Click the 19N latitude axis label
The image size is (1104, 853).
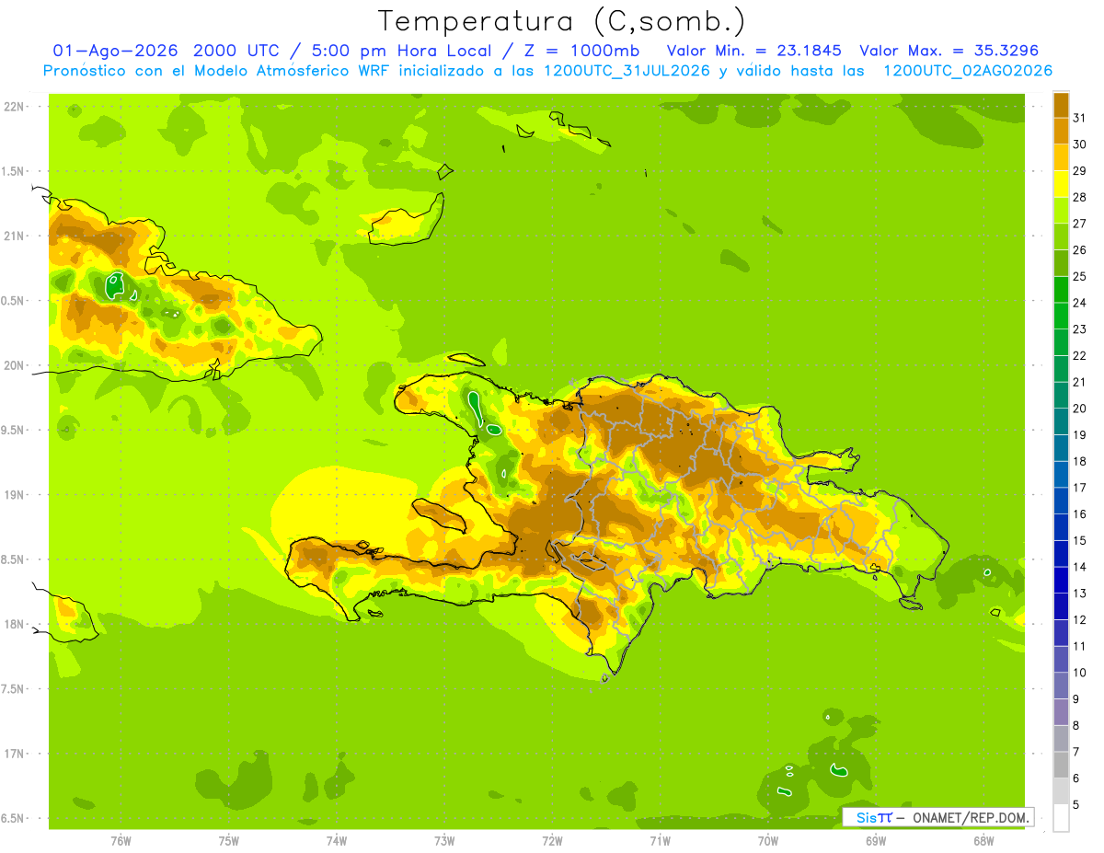(x=13, y=495)
